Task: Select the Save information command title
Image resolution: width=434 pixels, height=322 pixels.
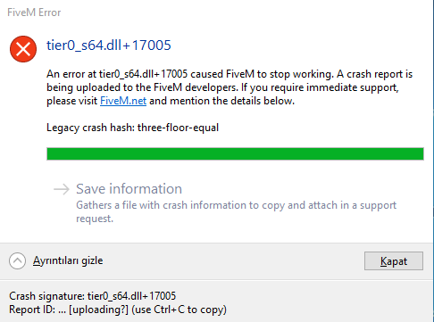Action: point(129,189)
